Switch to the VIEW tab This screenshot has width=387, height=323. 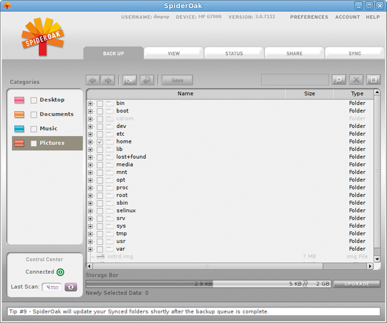tap(174, 53)
